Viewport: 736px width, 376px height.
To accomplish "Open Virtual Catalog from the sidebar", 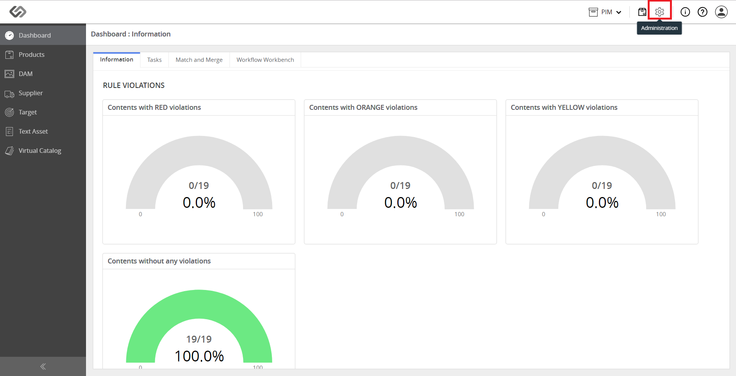I will [43, 151].
